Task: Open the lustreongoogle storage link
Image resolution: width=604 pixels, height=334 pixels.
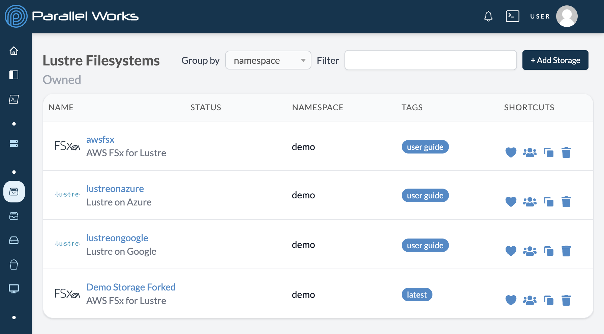Action: [117, 238]
